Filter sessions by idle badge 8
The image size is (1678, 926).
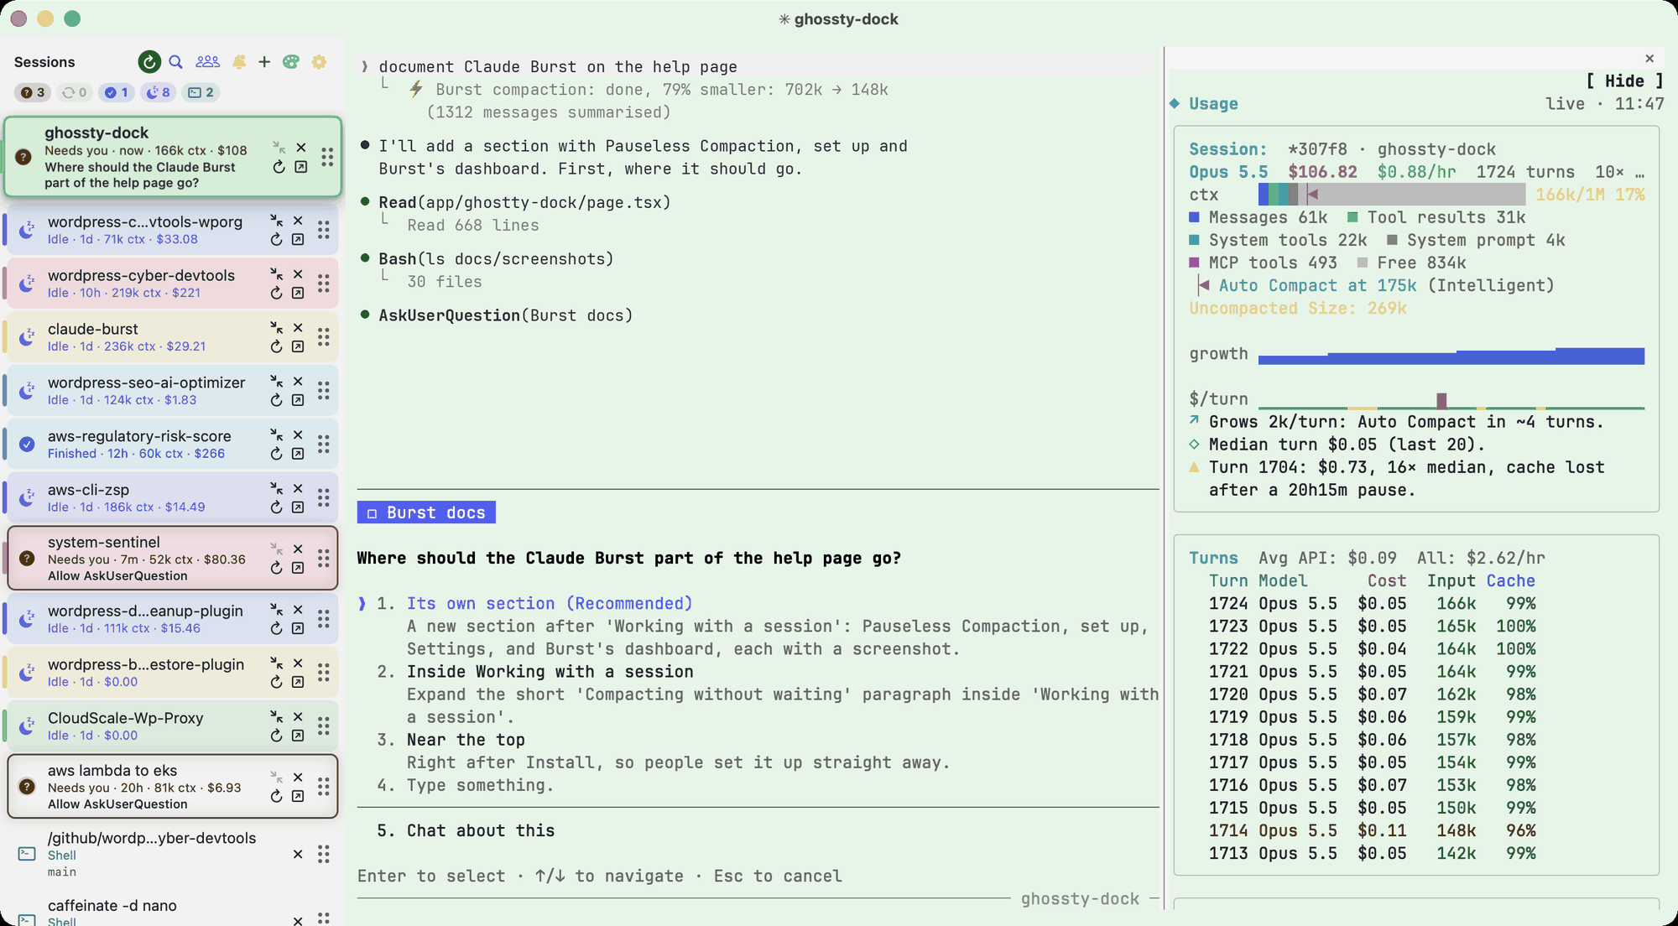tap(158, 92)
